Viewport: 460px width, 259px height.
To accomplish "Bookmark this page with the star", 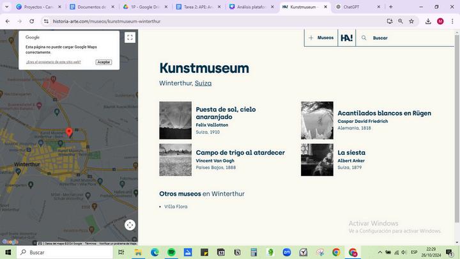I will [411, 21].
